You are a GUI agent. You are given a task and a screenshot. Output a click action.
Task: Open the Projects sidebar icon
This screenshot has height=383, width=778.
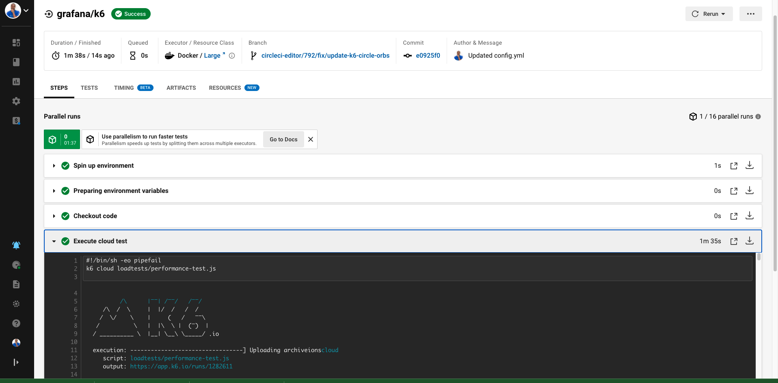(16, 62)
